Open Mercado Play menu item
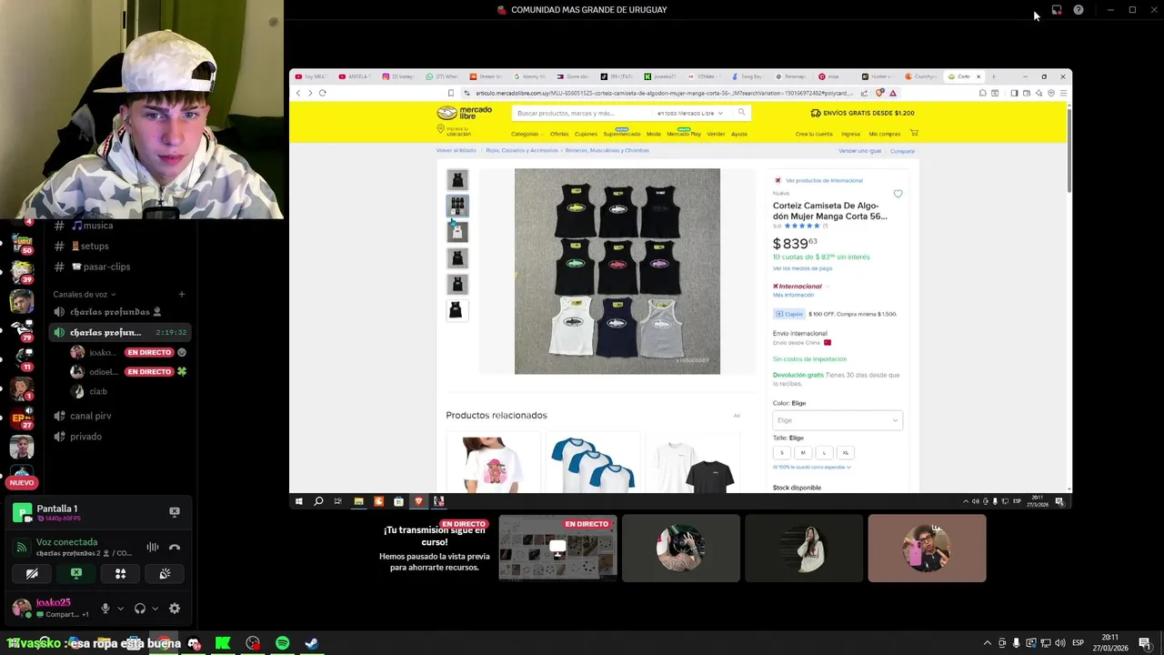 pos(684,134)
